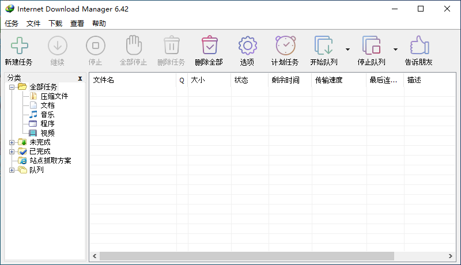Click the 停止队列 (Stop Queue) icon

pyautogui.click(x=371, y=46)
